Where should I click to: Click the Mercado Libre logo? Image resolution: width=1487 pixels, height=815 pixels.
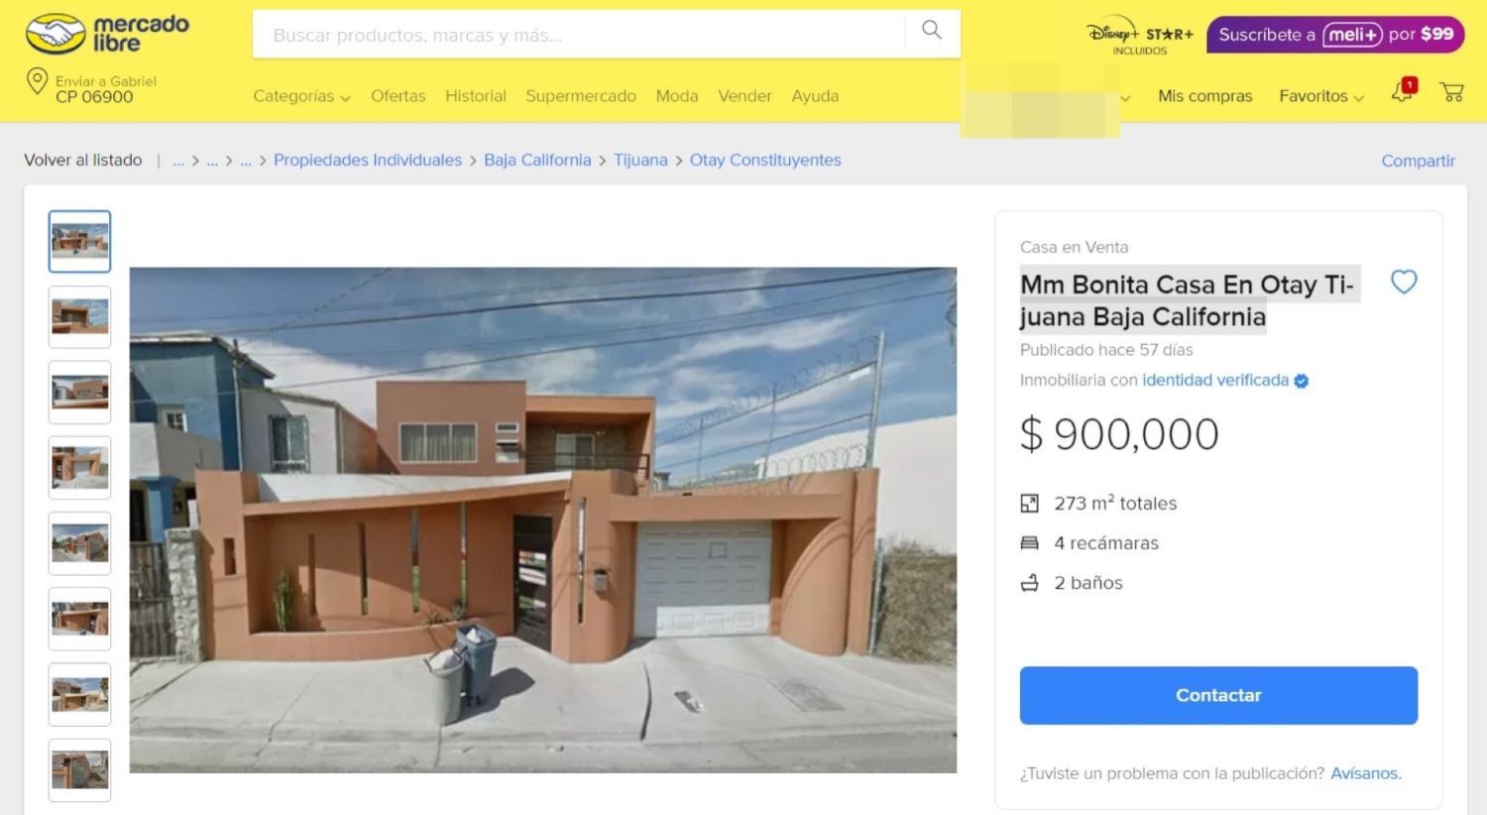[107, 34]
